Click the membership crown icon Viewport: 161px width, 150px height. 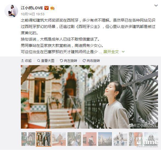pyautogui.click(x=52, y=8)
